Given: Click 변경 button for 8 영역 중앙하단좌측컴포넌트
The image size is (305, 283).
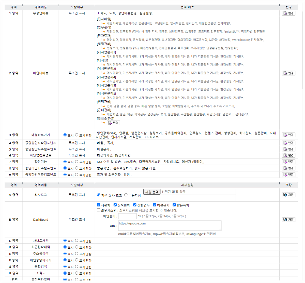Looking at the screenshot, I should pos(289,168).
